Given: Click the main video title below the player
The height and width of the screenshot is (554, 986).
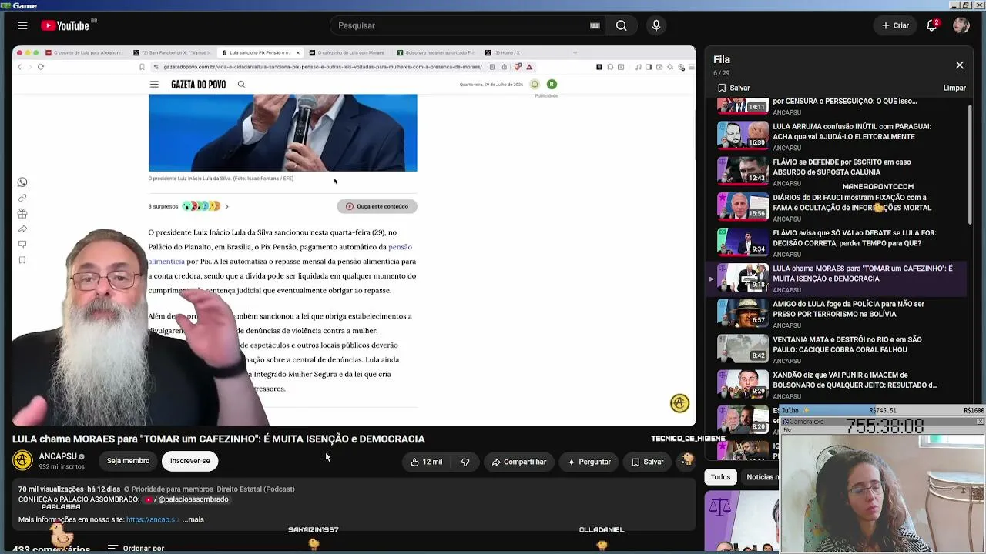Looking at the screenshot, I should (x=219, y=439).
